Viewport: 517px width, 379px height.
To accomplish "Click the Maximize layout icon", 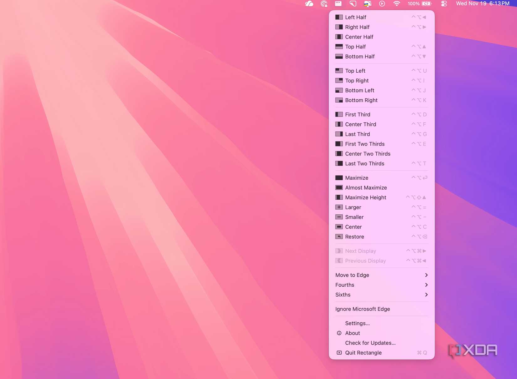I will pyautogui.click(x=339, y=177).
